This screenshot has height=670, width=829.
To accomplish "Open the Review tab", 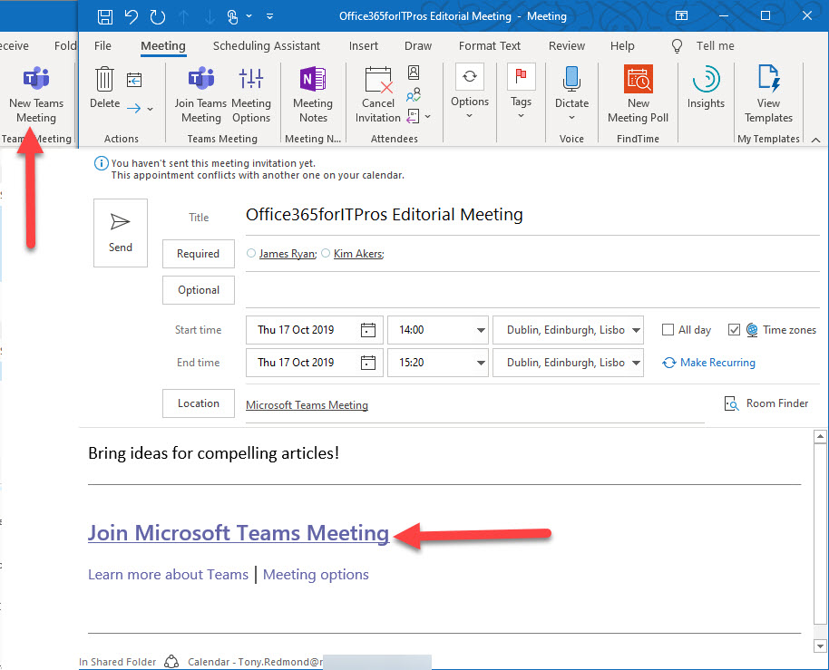I will [567, 46].
